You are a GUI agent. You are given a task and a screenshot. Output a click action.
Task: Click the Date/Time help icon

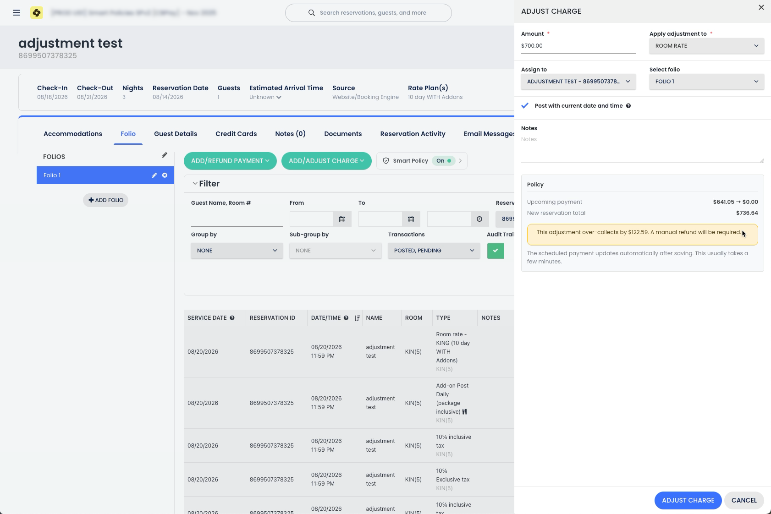(346, 318)
